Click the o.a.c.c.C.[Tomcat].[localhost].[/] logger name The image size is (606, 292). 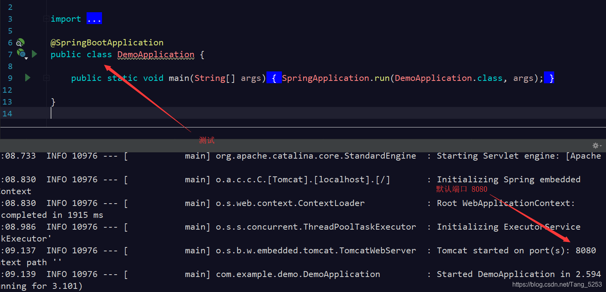coord(303,180)
